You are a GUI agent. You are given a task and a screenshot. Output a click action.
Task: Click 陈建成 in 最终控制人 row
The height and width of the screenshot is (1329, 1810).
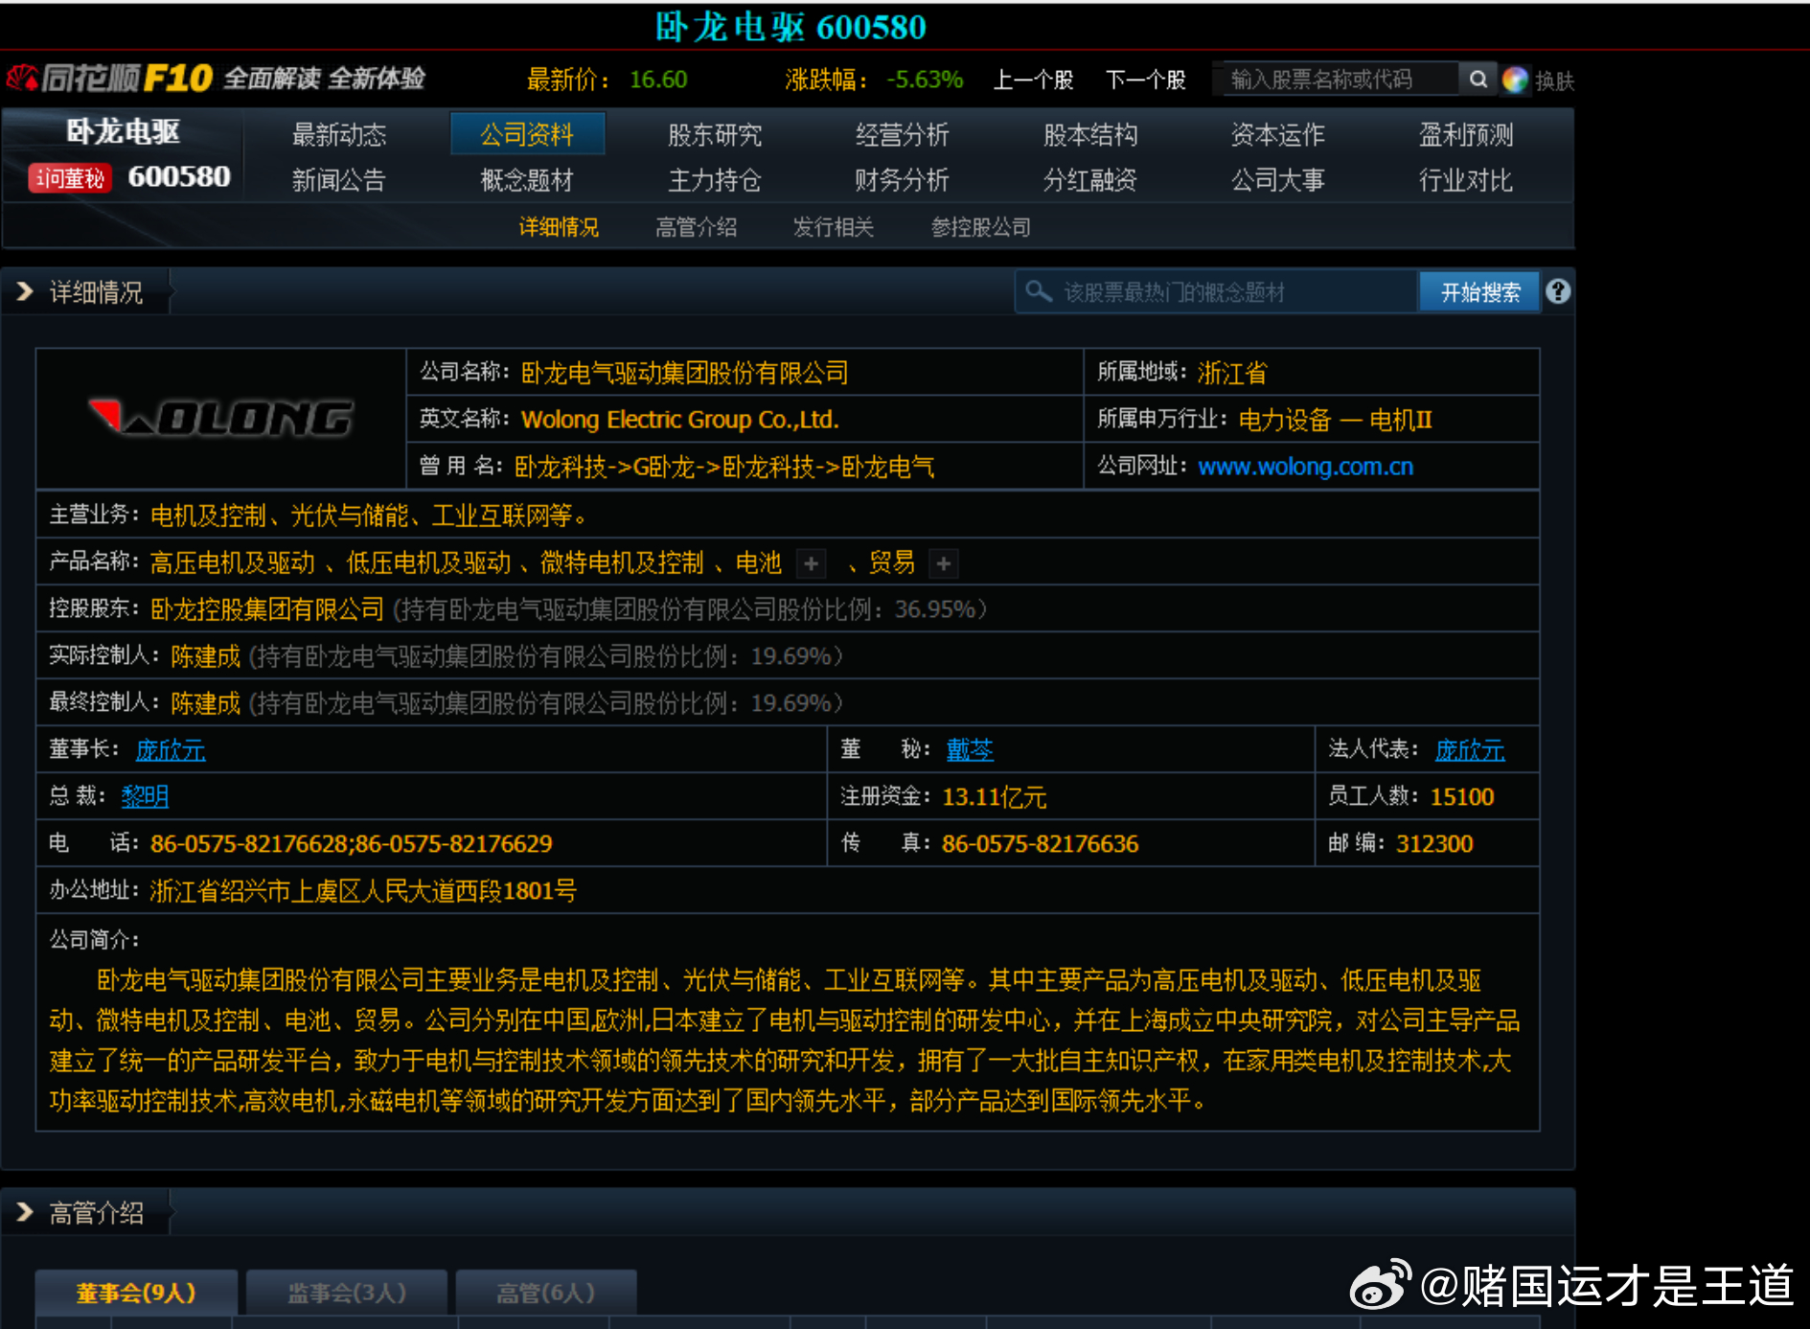tap(206, 703)
